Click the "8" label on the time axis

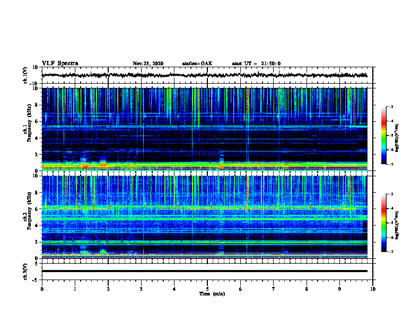click(x=307, y=289)
